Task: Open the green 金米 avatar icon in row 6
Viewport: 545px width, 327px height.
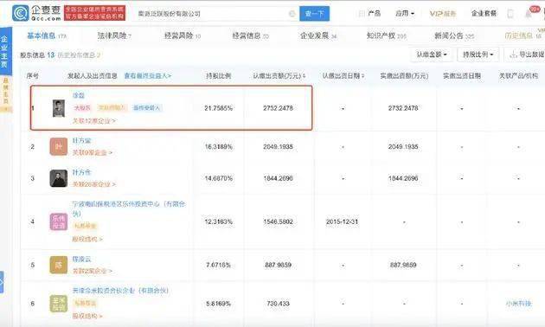Action: tap(59, 304)
